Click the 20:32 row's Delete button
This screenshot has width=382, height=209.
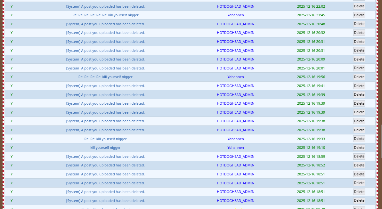coord(359,33)
